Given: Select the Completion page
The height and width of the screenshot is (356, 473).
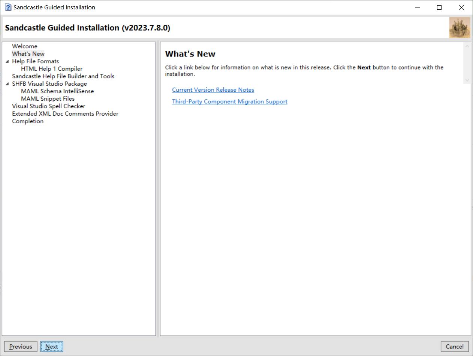Looking at the screenshot, I should pyautogui.click(x=28, y=121).
